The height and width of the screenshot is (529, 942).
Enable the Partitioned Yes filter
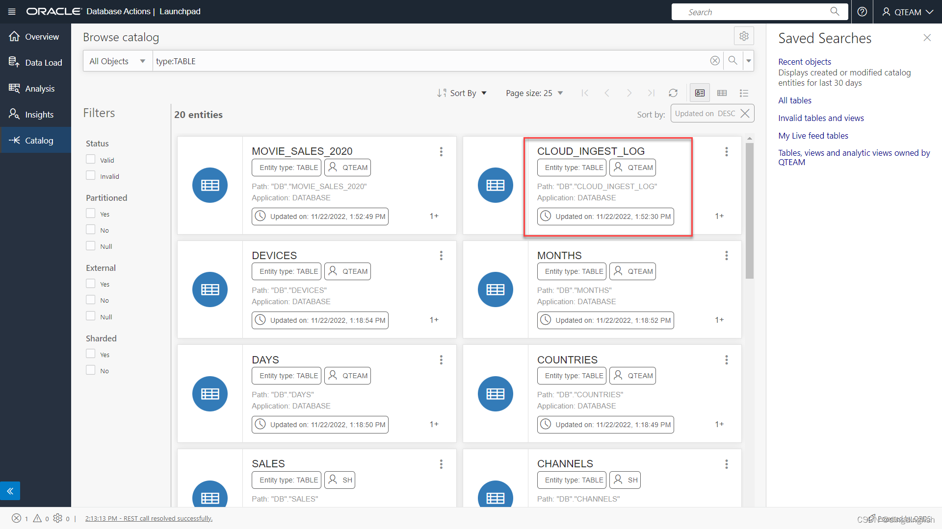[91, 213]
